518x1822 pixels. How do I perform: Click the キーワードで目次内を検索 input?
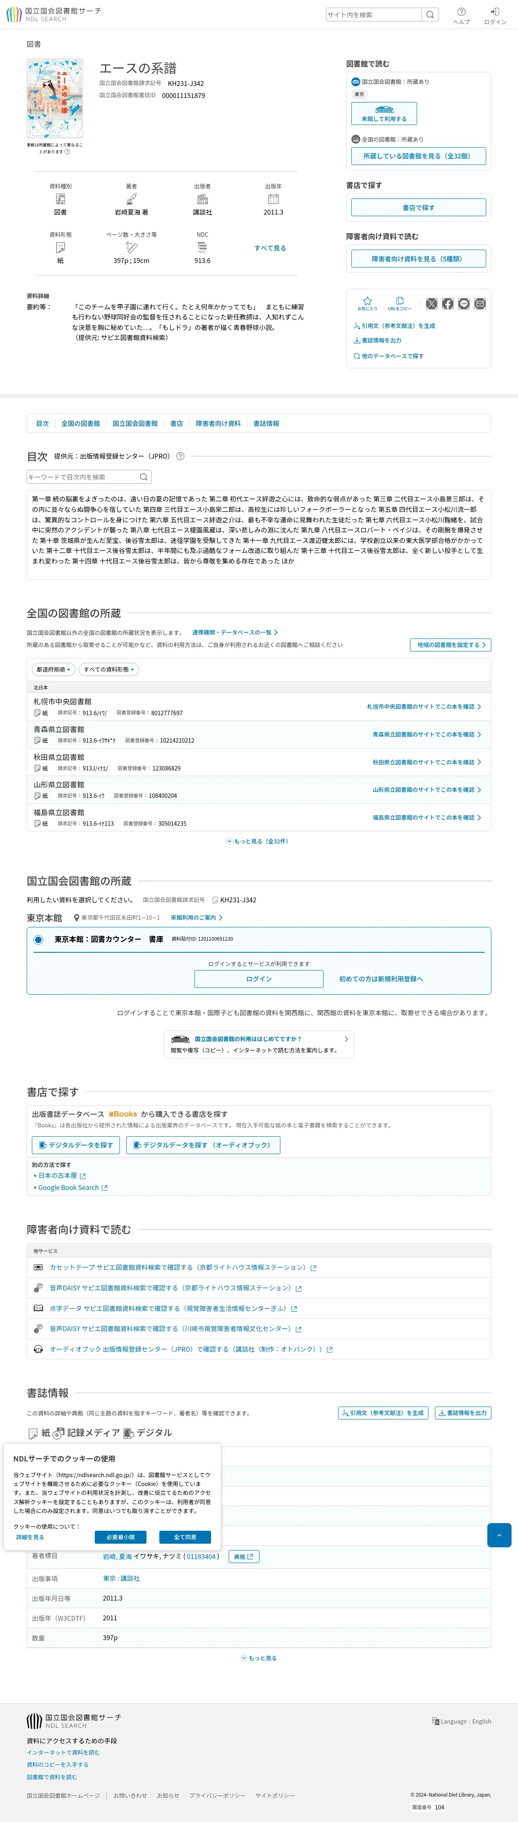coord(82,477)
